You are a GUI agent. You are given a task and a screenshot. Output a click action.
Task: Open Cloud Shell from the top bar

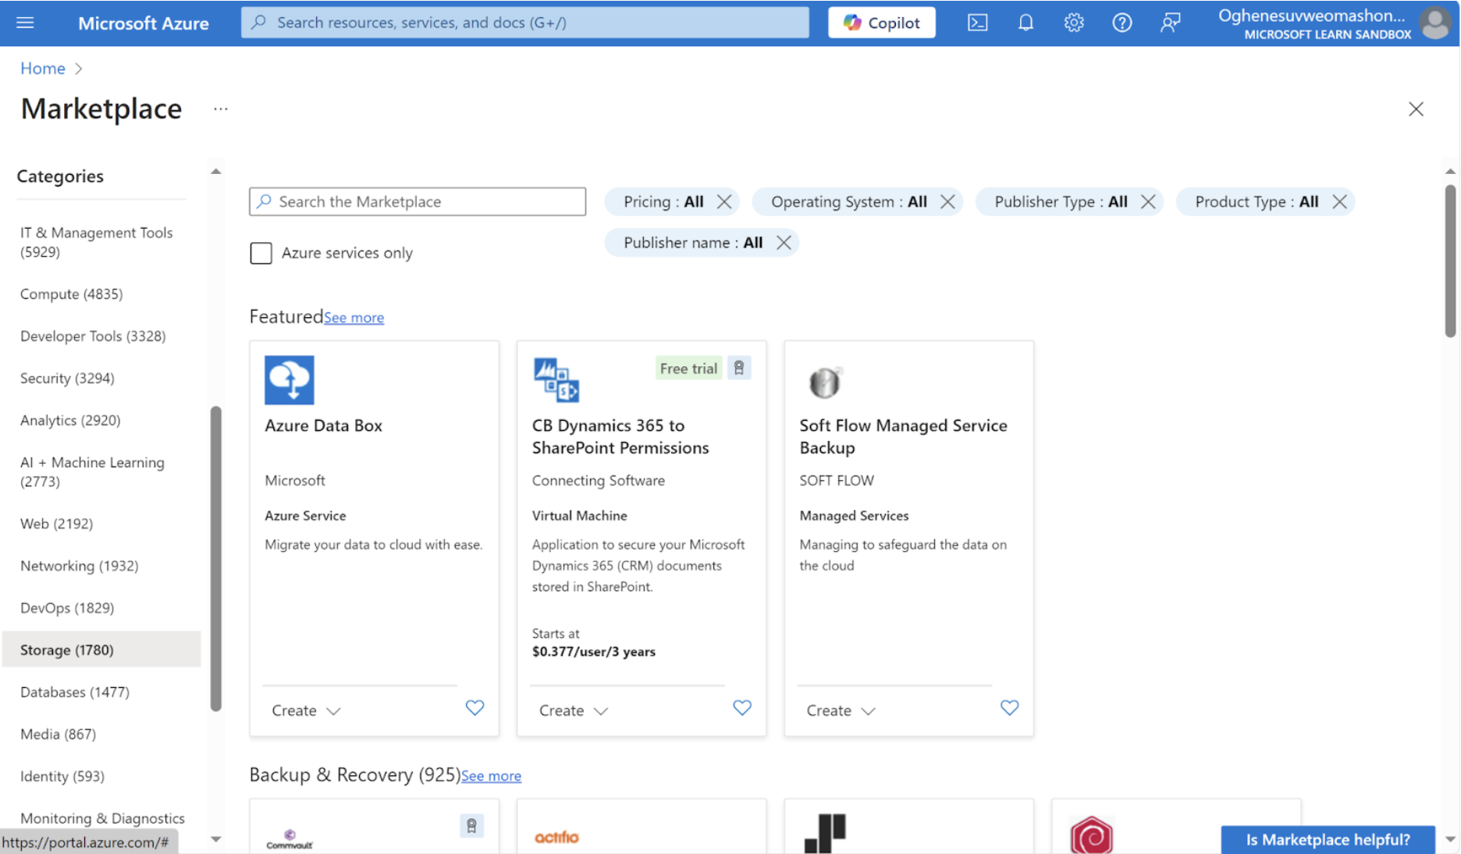977,23
